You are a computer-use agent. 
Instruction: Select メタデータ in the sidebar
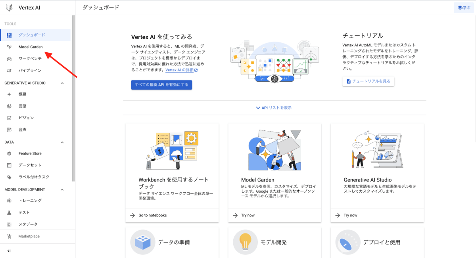(35, 224)
